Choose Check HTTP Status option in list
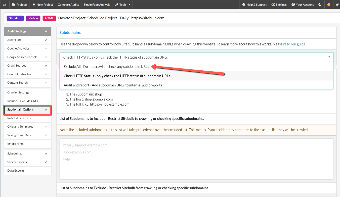340x197 pixels. tap(196, 76)
